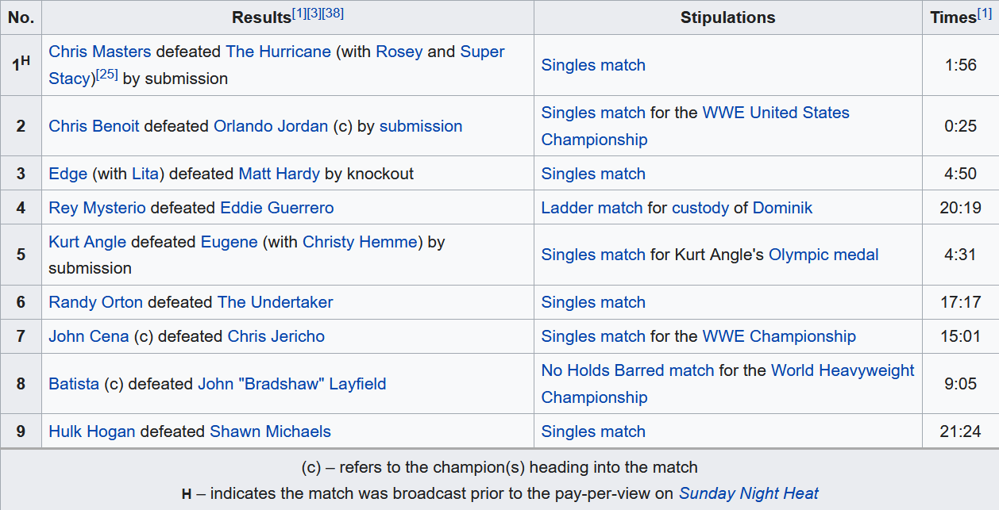Follow citation 25 after Super Stacy
The width and height of the screenshot is (999, 510).
coord(106,75)
